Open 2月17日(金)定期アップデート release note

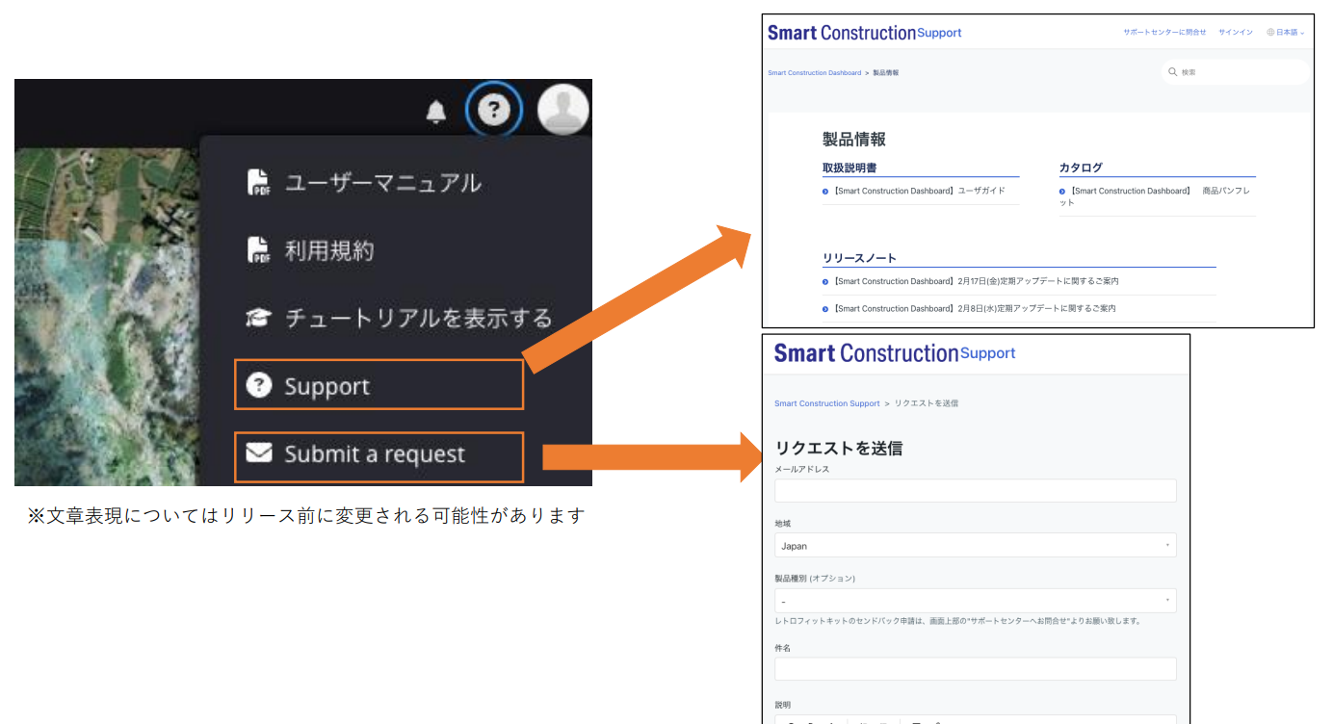[975, 282]
